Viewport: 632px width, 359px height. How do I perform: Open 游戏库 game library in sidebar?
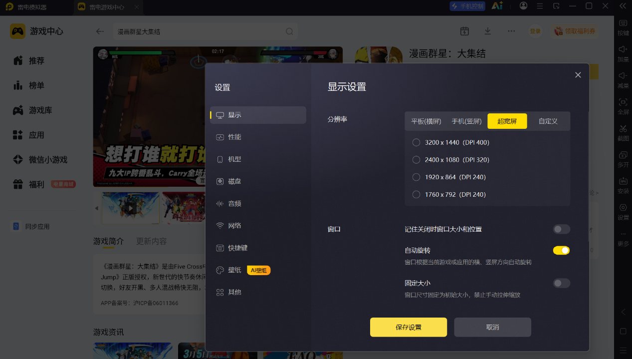click(33, 110)
